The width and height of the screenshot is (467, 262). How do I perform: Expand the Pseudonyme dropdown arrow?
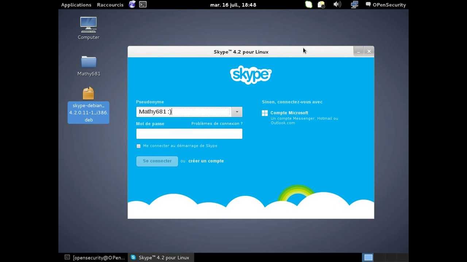(x=237, y=112)
